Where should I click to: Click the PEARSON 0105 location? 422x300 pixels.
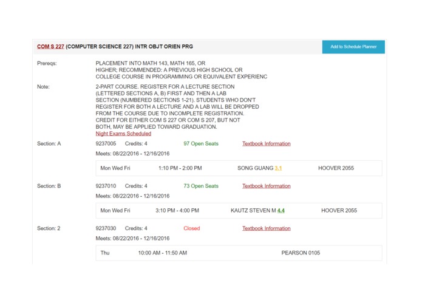coord(301,253)
